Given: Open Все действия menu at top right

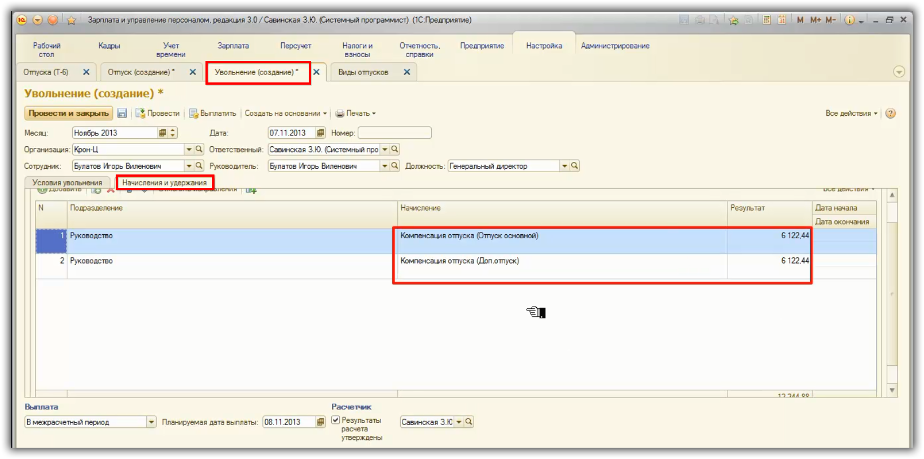Looking at the screenshot, I should (x=851, y=113).
